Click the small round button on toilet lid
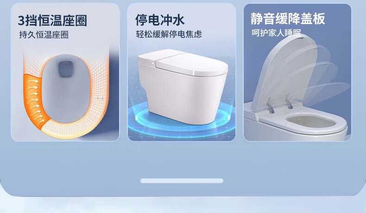The image size is (366, 213). [x=153, y=63]
